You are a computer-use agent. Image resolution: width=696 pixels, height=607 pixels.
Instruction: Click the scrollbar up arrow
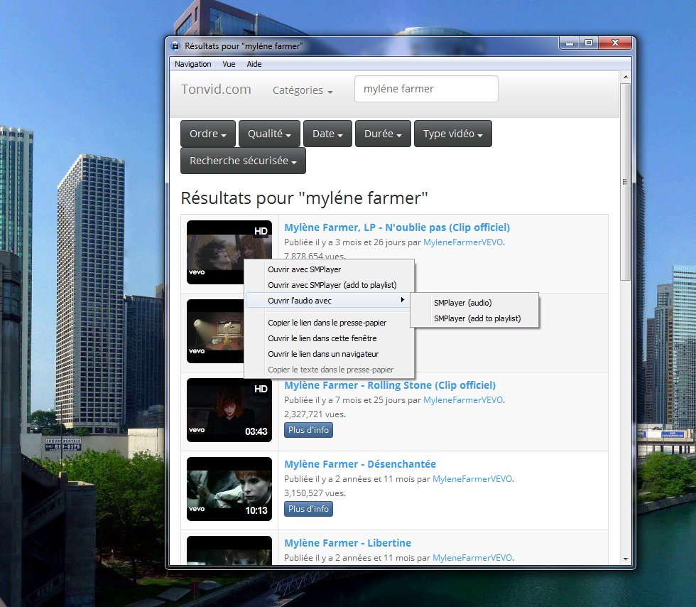point(626,77)
